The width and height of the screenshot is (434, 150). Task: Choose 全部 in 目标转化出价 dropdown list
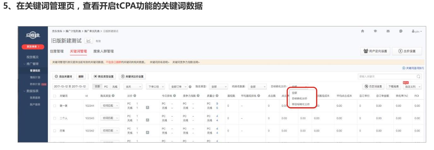(x=294, y=93)
